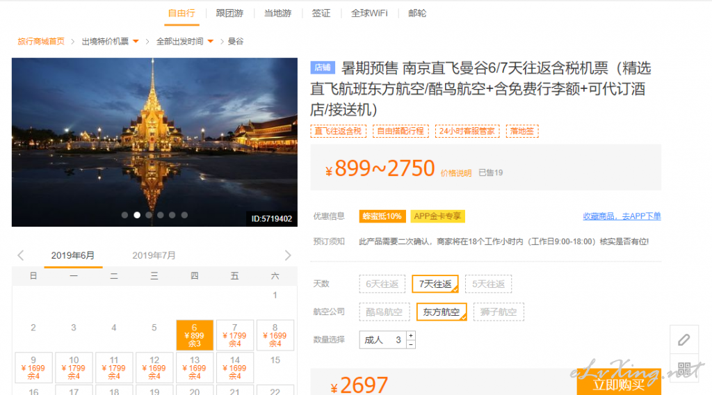Screen dimensions: 712x395
Task: Click 24小时客服管家 tag
Action: (x=467, y=131)
